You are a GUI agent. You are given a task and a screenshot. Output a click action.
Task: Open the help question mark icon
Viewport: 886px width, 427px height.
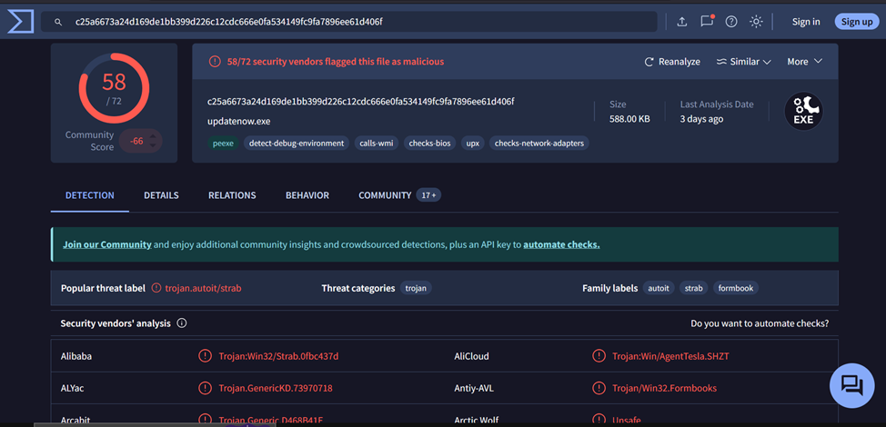(731, 22)
